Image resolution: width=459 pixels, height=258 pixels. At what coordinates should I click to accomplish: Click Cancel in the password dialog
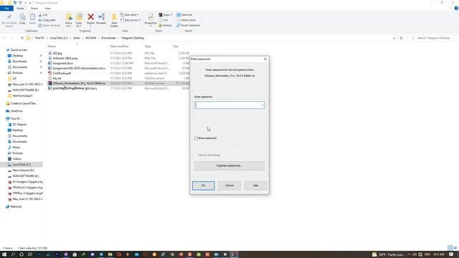tap(229, 186)
